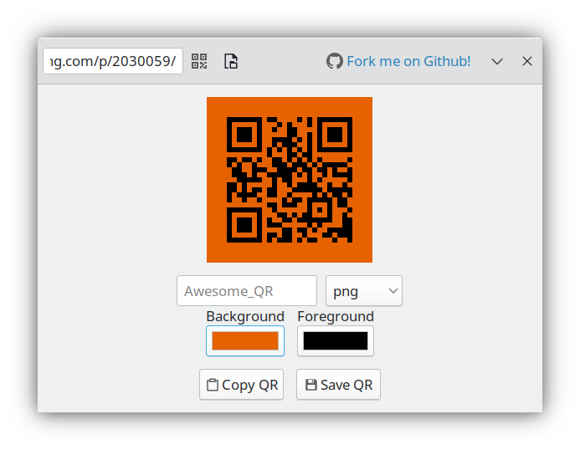Click the Save QR button
Image resolution: width=580 pixels, height=450 pixels.
[338, 385]
